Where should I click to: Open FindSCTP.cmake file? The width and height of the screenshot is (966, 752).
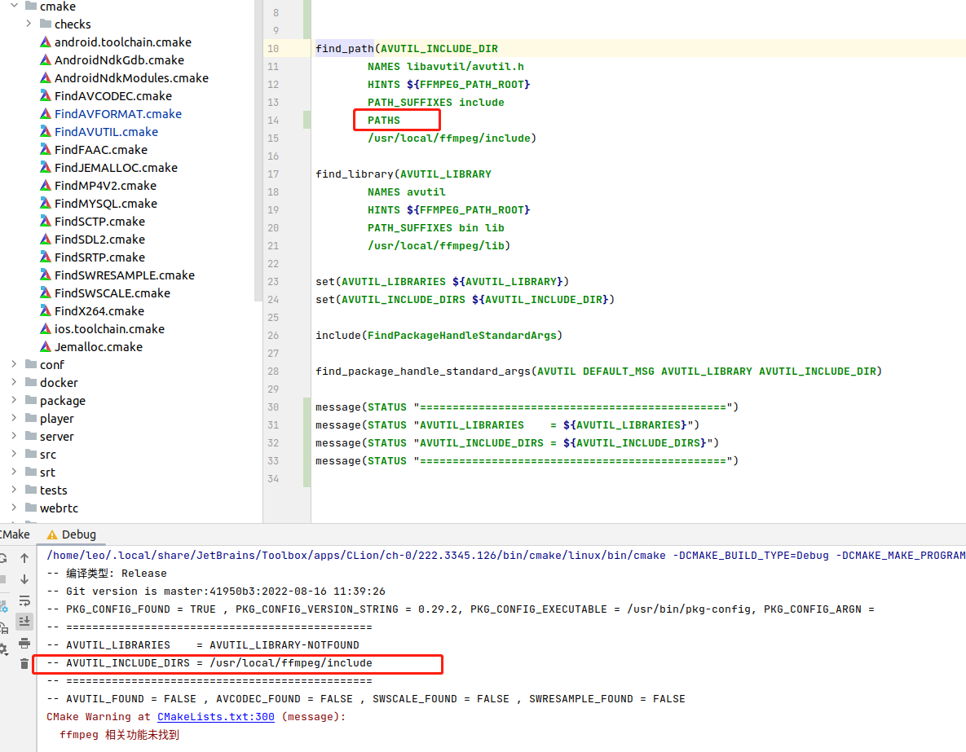click(99, 221)
